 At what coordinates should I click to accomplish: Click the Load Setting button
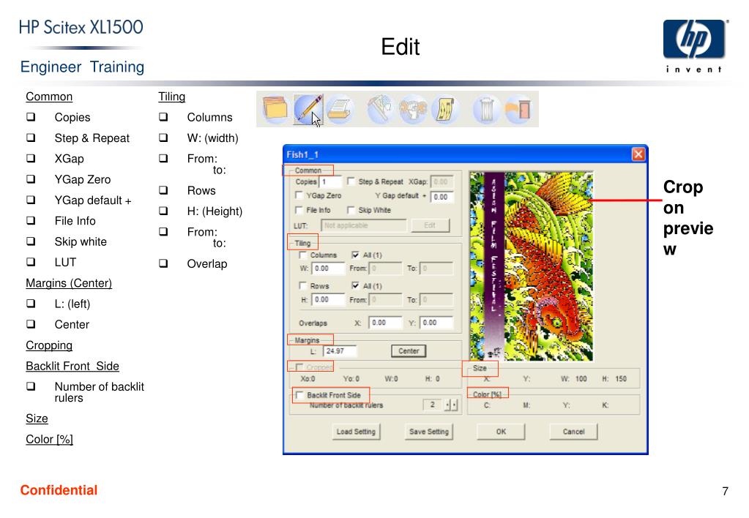pyautogui.click(x=356, y=432)
